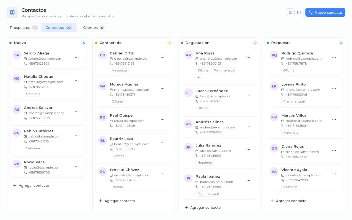The width and height of the screenshot is (352, 220).
Task: Open the options menu for Natalia Choque
Action: (x=77, y=81)
